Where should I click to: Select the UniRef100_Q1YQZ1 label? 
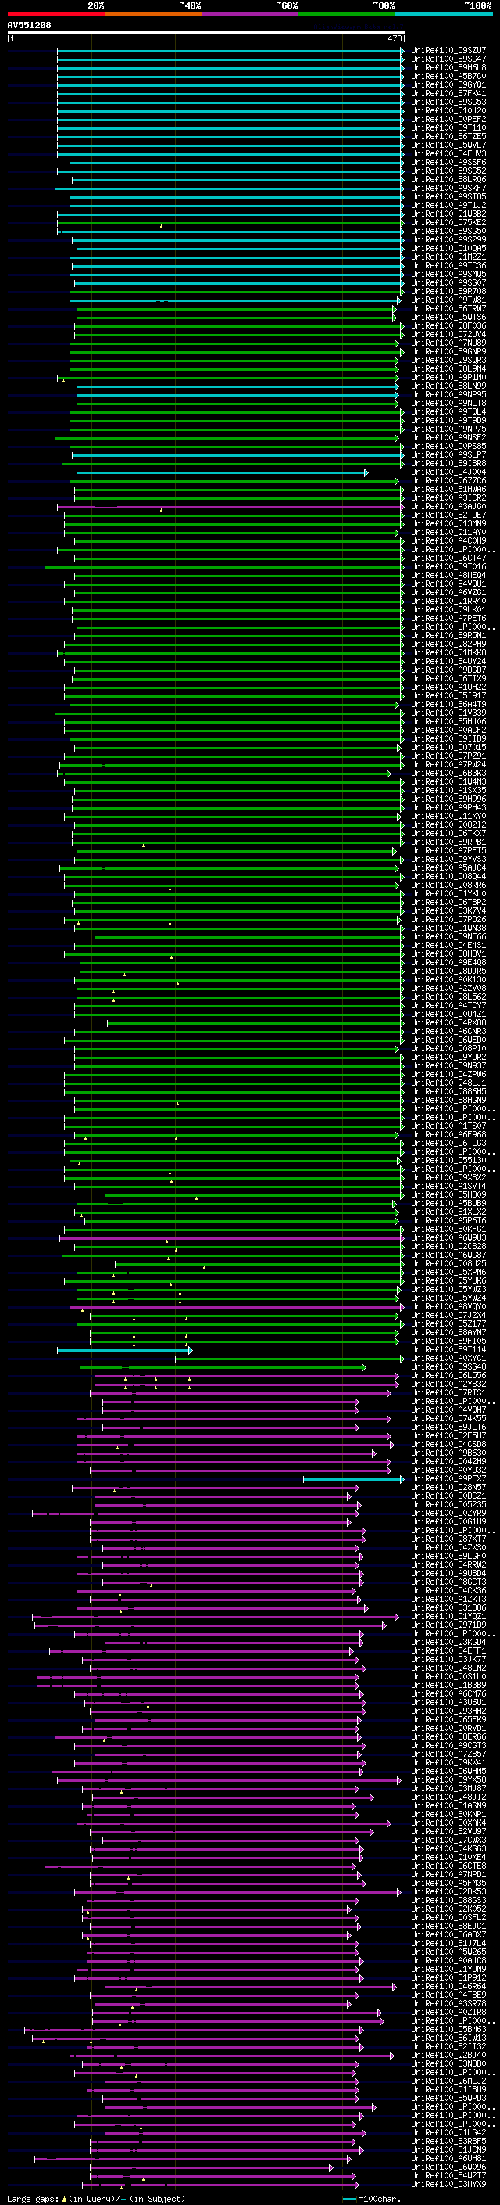click(448, 1617)
